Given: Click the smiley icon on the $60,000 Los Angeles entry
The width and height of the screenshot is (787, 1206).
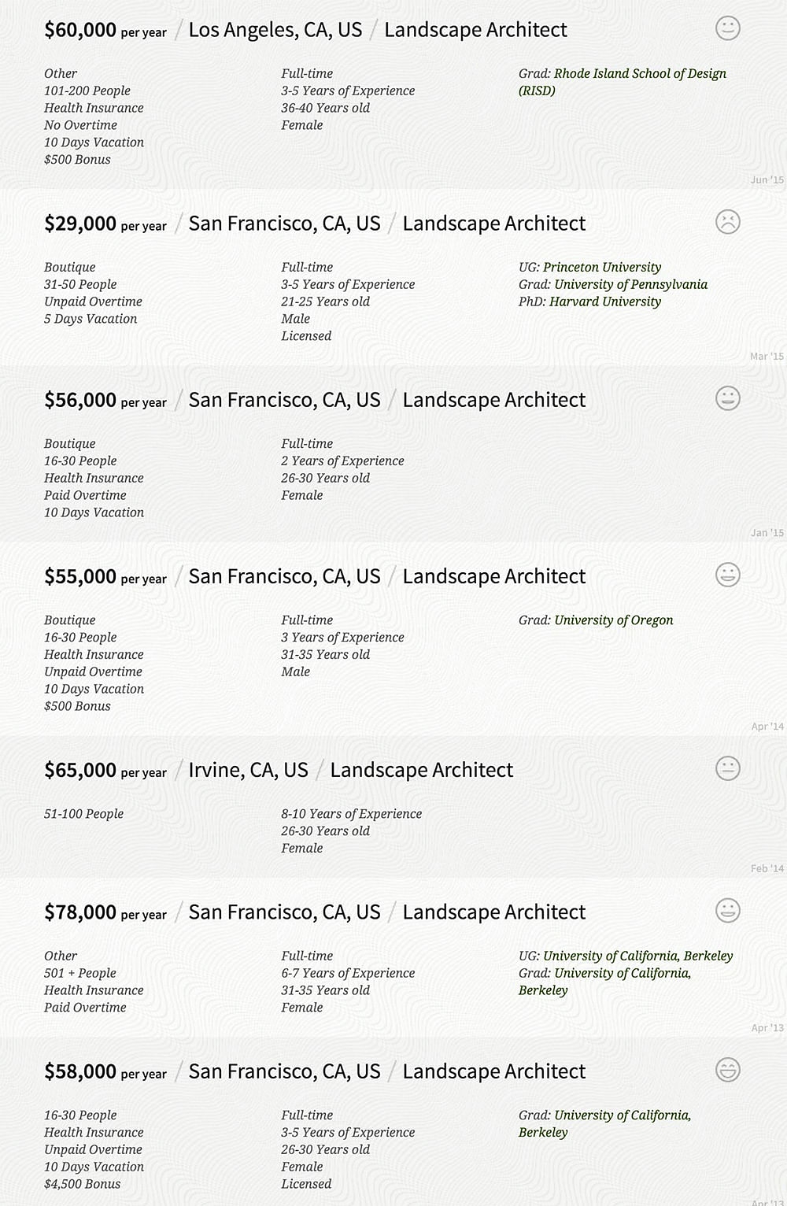Looking at the screenshot, I should point(728,28).
